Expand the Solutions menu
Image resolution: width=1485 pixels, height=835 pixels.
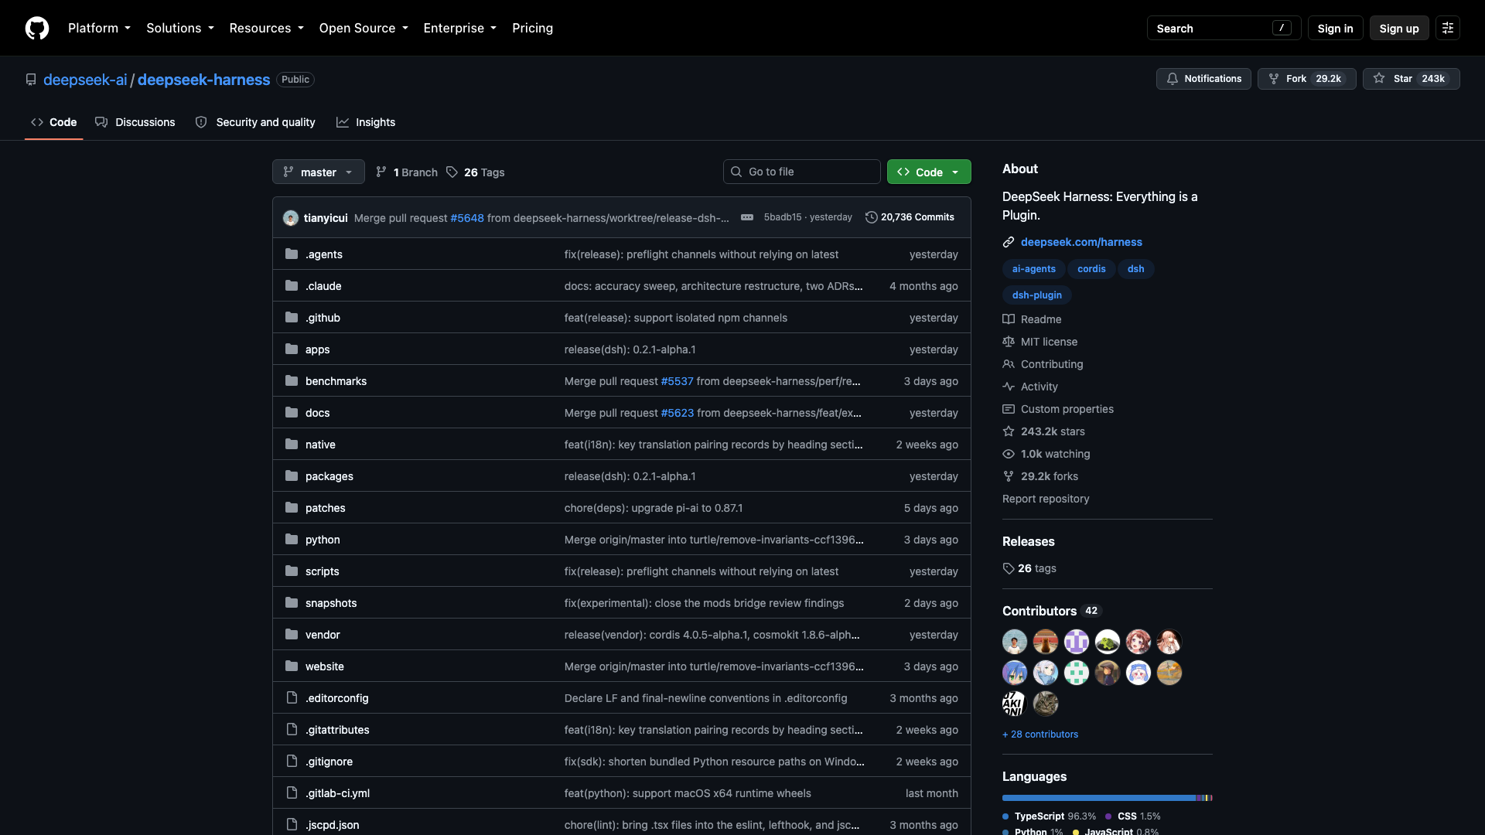(x=180, y=28)
